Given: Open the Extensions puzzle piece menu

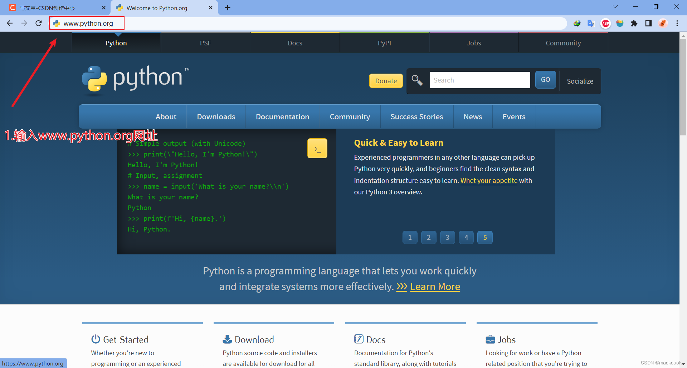Looking at the screenshot, I should tap(634, 23).
